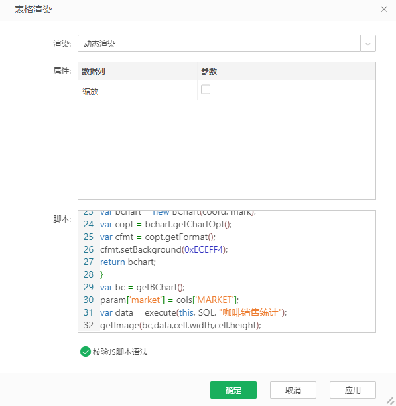This screenshot has width=396, height=406.
Task: Click inside the empty attribute list area
Action: pyautogui.click(x=227, y=150)
